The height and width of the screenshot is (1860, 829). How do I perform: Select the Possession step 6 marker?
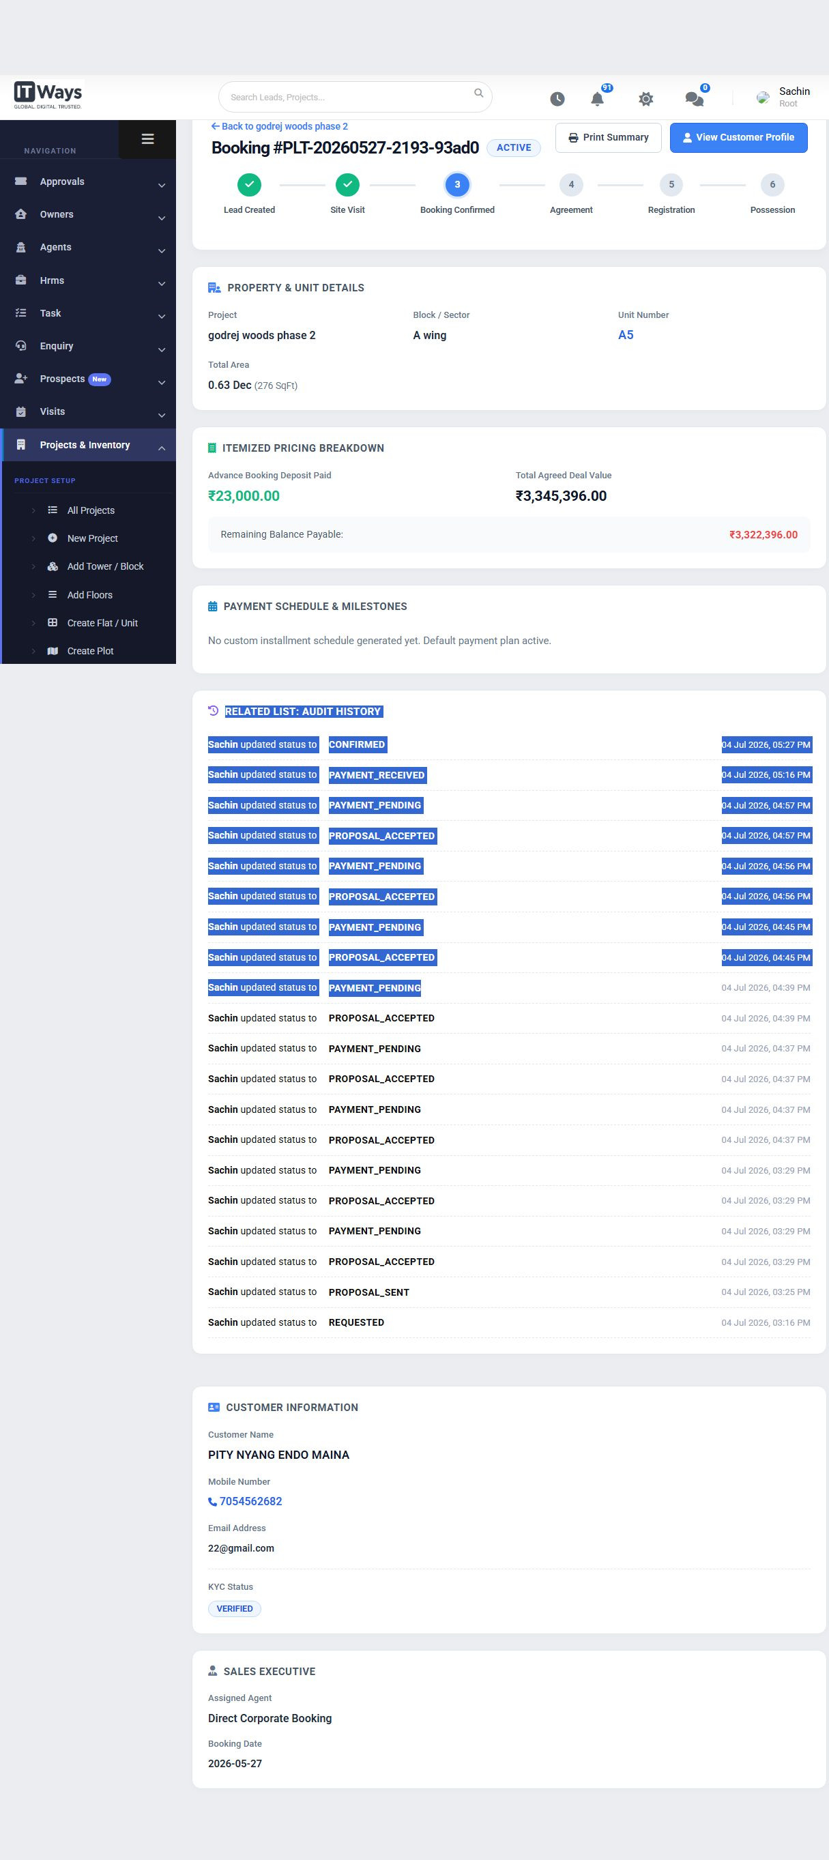pos(772,185)
